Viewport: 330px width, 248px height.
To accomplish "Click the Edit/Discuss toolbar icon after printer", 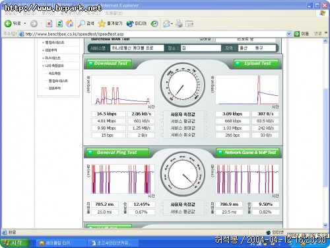I will coord(189,24).
